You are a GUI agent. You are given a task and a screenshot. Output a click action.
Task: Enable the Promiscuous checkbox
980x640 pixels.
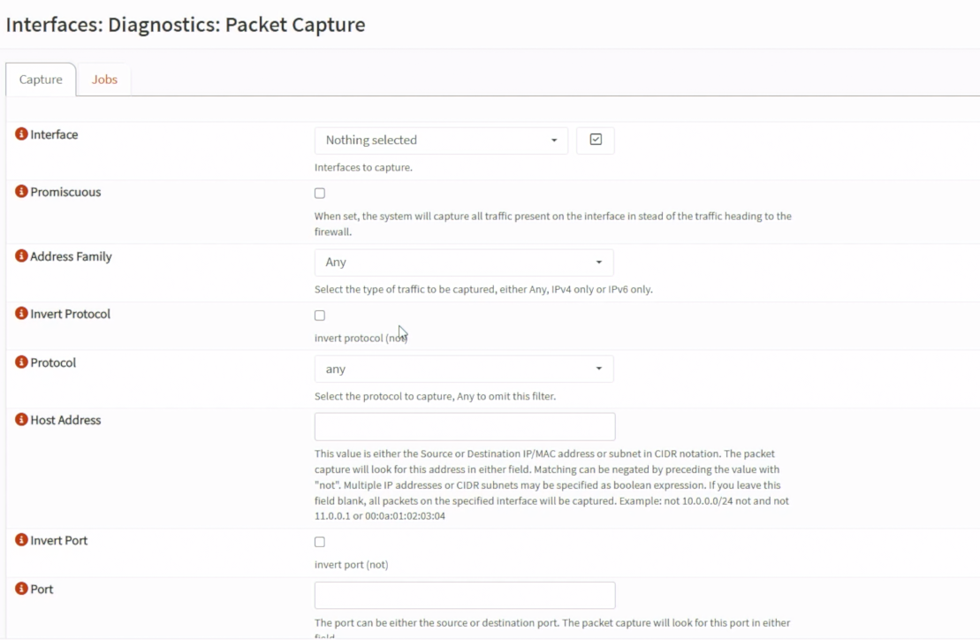(x=320, y=193)
